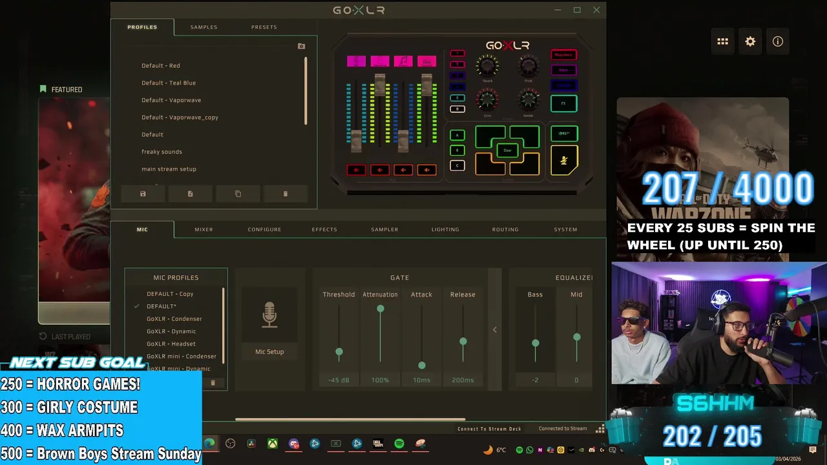Click the bottom-right orange sampler pad
Screen dimensions: 827x465
[527, 166]
